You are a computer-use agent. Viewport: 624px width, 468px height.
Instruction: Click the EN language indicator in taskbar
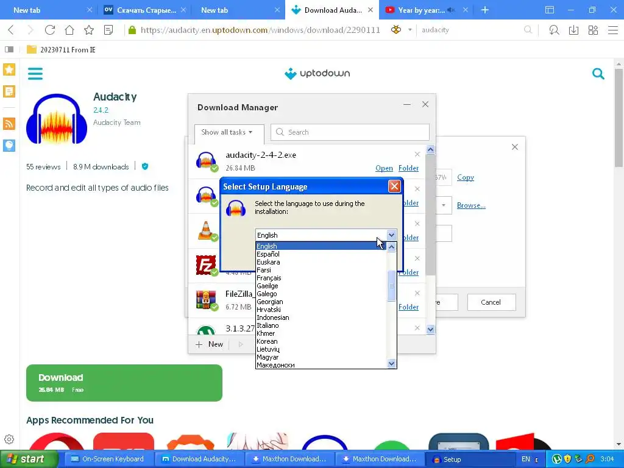point(526,459)
